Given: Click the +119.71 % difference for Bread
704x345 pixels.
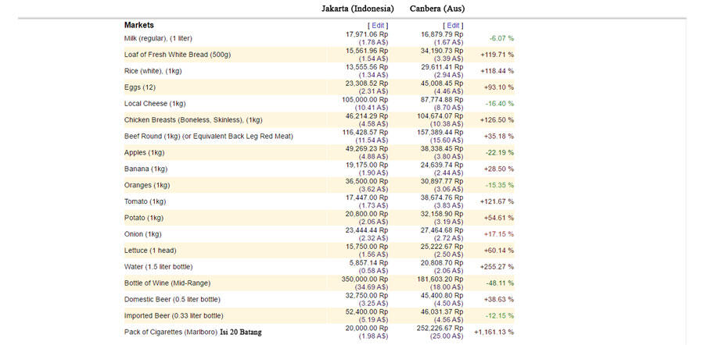Looking at the screenshot, I should tap(497, 55).
